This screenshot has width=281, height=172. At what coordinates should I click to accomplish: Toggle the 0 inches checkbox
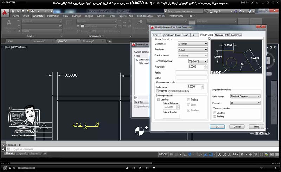(189, 110)
